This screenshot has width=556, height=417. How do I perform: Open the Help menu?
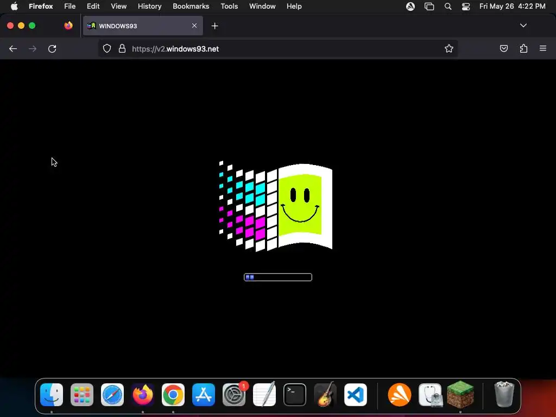coord(294,6)
